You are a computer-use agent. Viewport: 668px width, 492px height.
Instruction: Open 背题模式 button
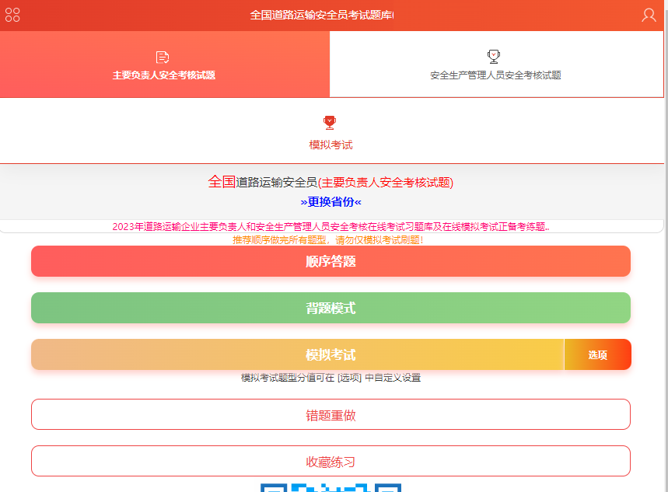pyautogui.click(x=331, y=308)
